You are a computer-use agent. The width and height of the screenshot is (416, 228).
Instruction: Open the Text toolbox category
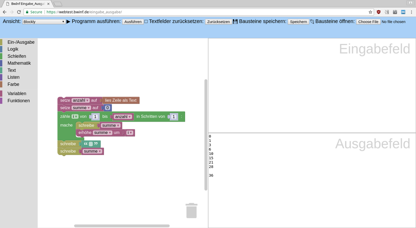coord(11,70)
